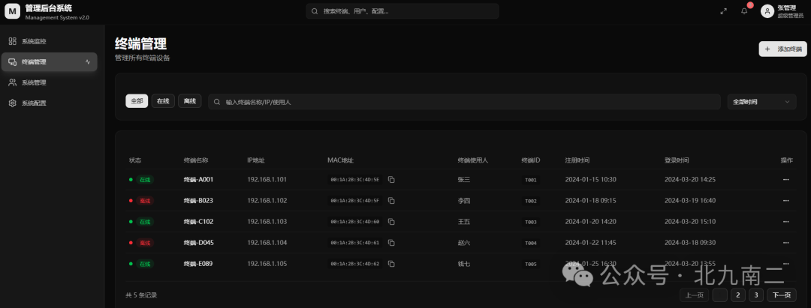811x308 pixels.
Task: Copy MAC address of 终端-E089
Action: pyautogui.click(x=391, y=264)
